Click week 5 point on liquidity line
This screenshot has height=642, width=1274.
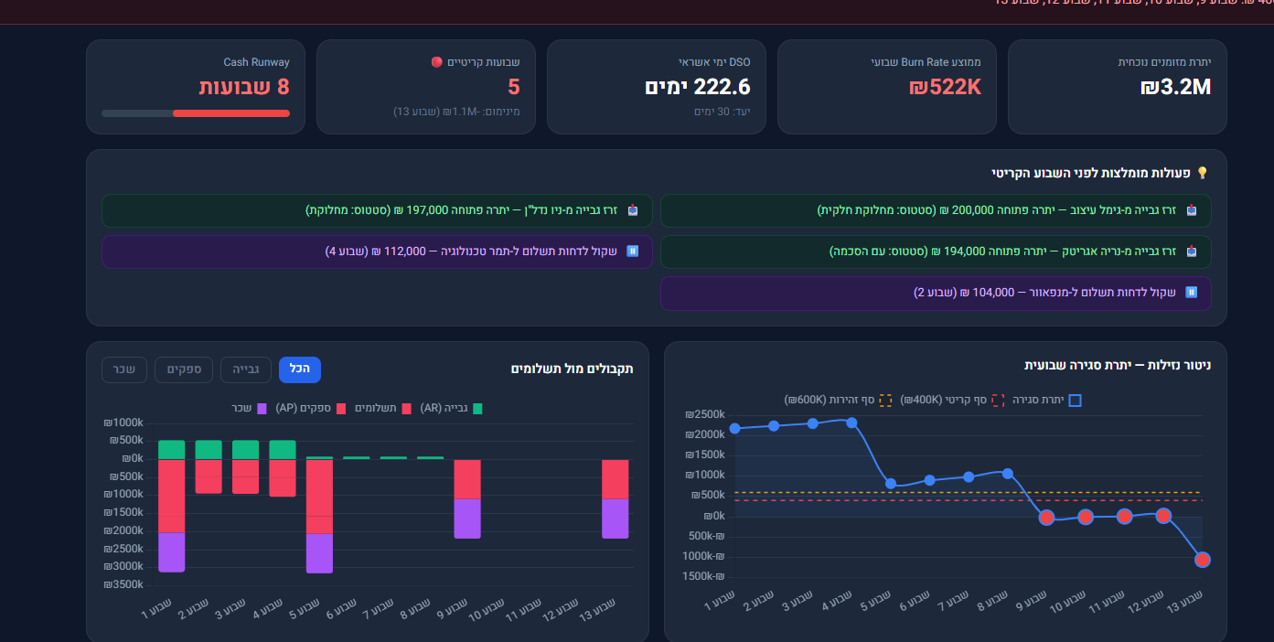click(x=891, y=483)
